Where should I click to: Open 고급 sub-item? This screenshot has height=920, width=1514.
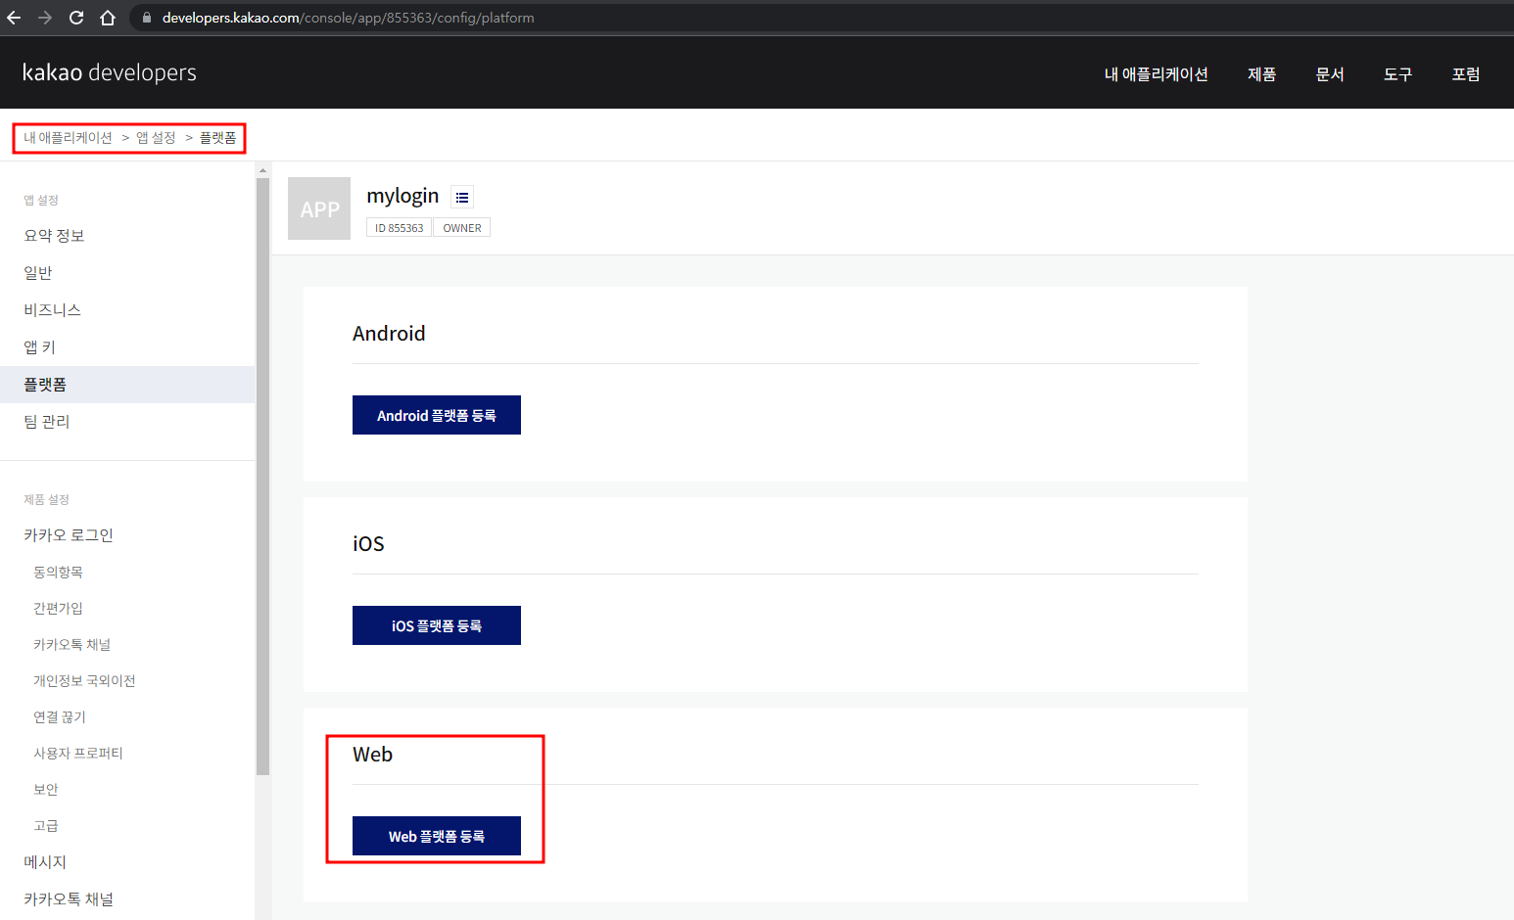46,825
